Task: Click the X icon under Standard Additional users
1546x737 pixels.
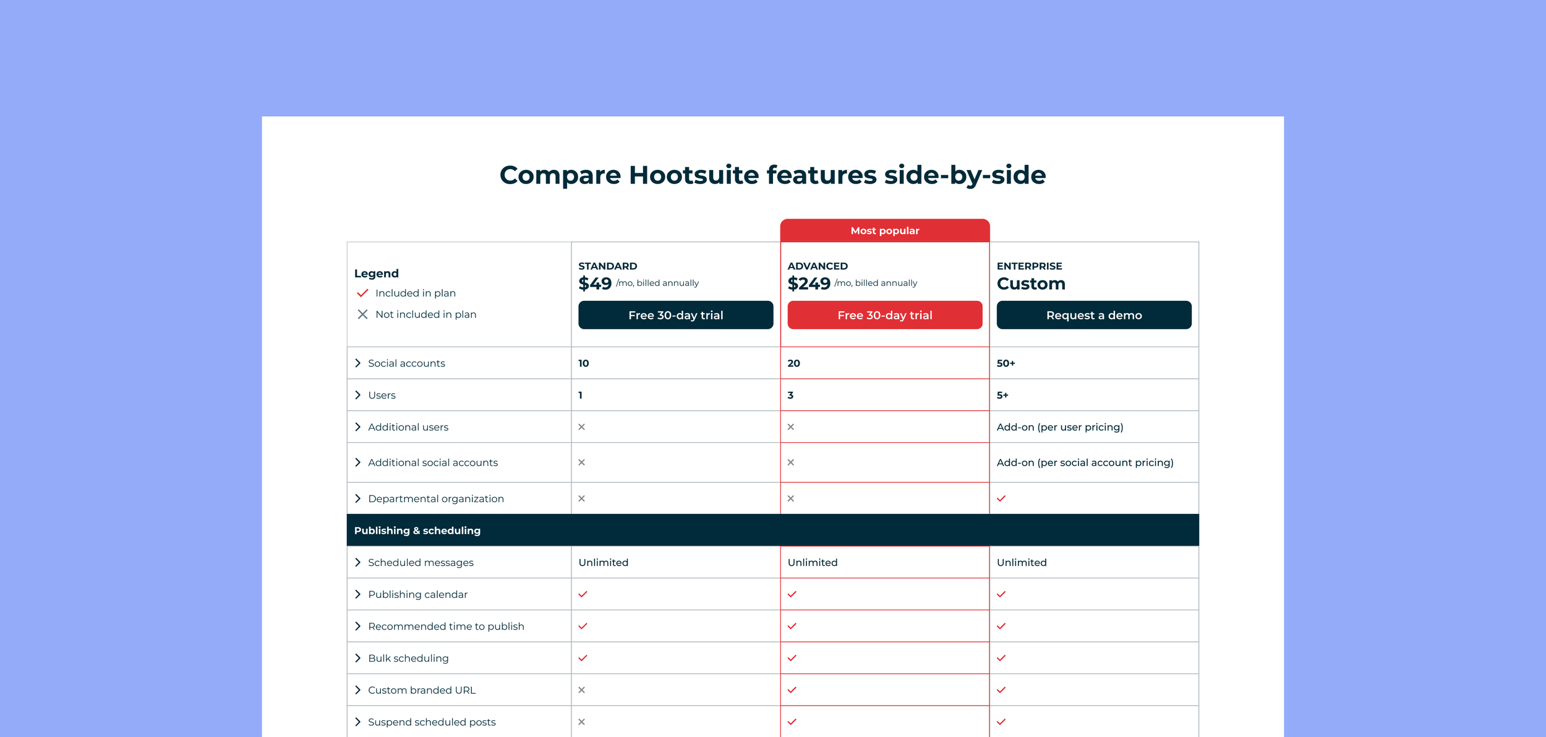Action: point(582,426)
